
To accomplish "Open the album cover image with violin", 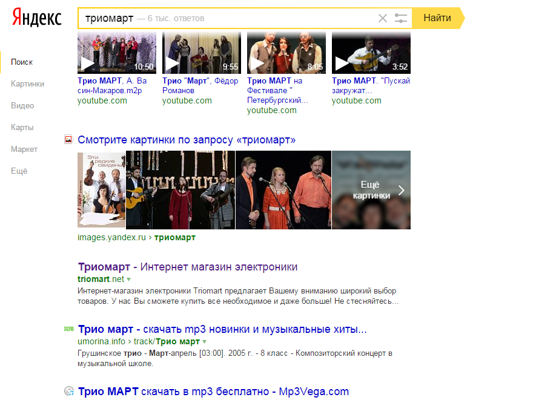I will [101, 190].
